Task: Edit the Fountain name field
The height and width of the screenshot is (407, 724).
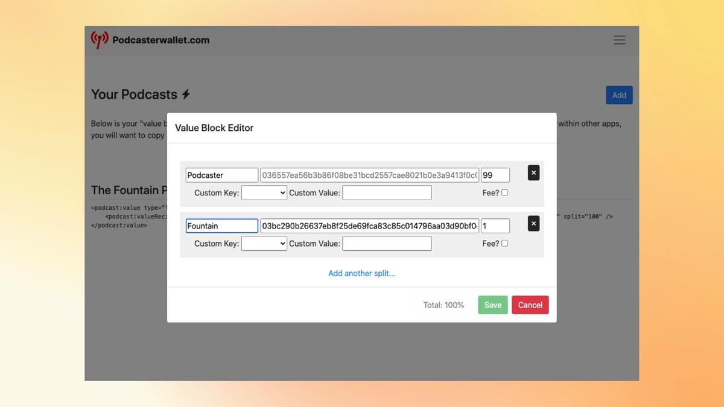Action: click(222, 226)
